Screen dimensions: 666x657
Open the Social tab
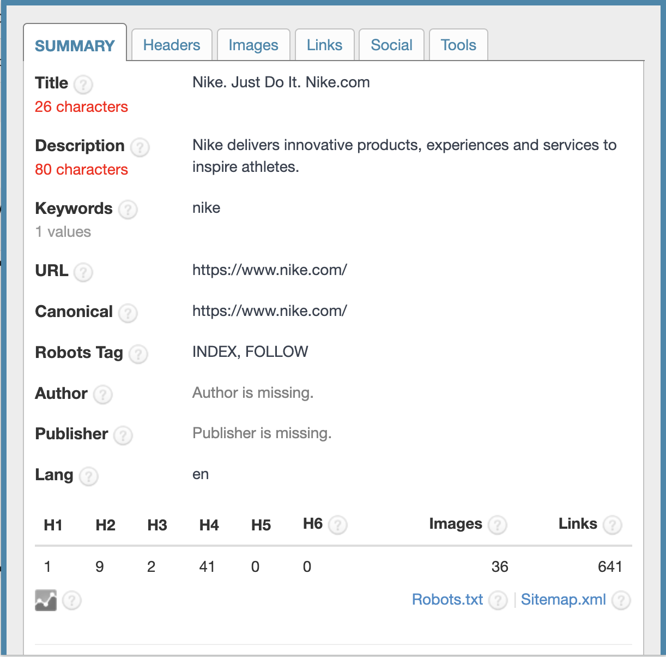391,45
